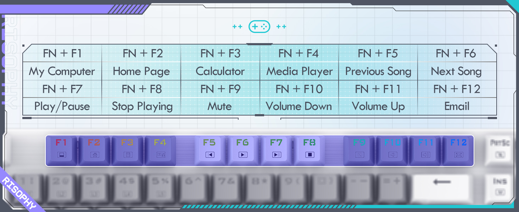This screenshot has width=519, height=212.
Task: Click the F12 Email key
Action: (x=458, y=150)
